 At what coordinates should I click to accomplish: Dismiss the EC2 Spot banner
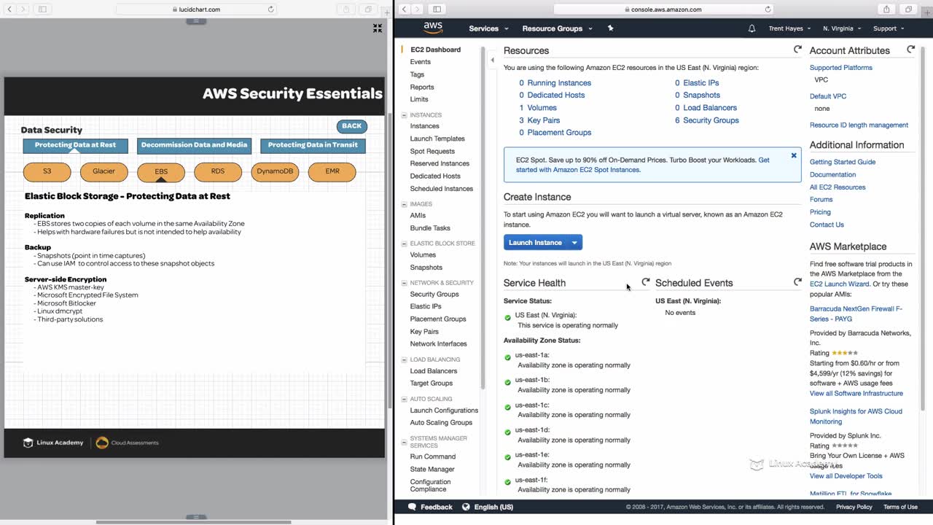(794, 155)
